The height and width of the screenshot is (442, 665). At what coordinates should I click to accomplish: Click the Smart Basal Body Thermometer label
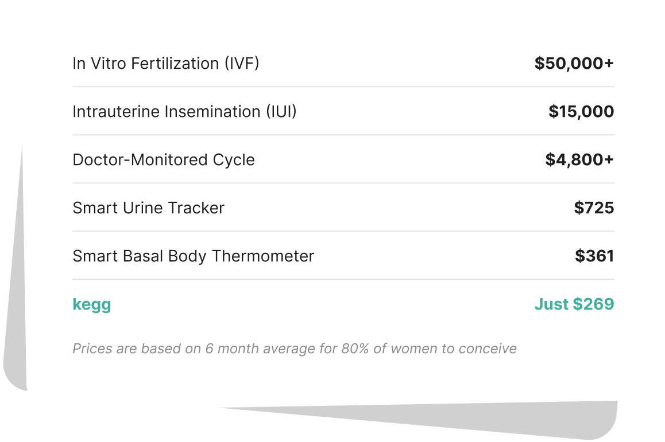193,256
